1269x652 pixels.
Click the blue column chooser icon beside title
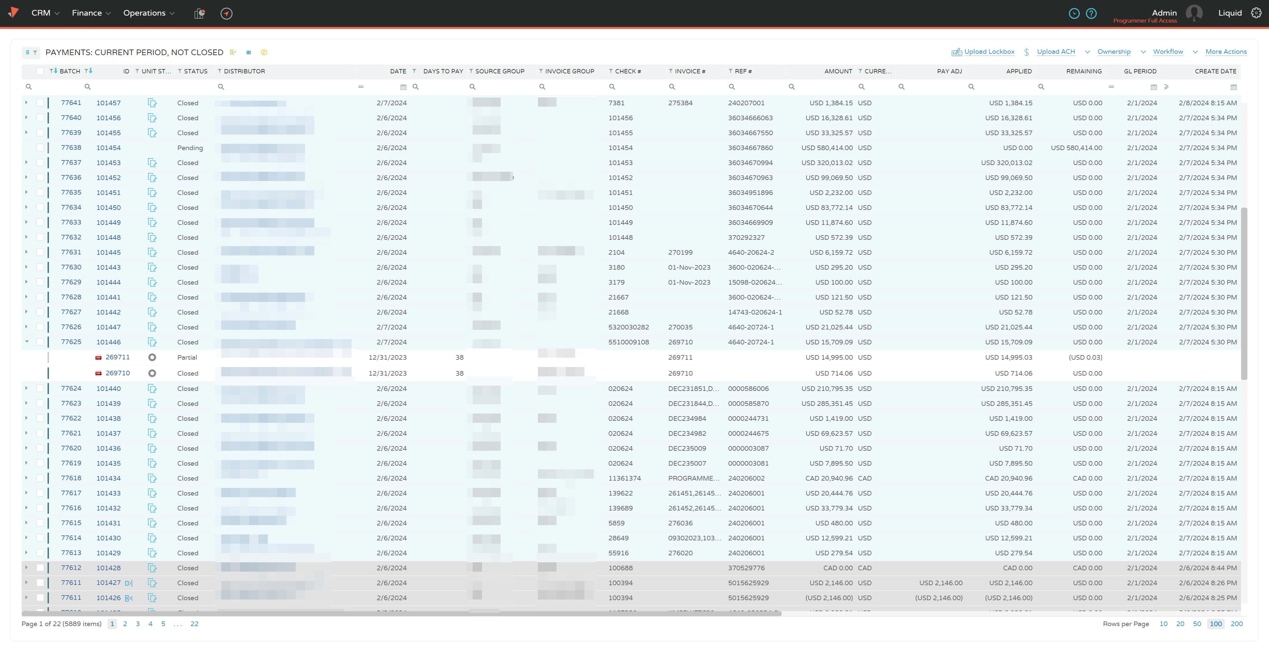point(249,52)
